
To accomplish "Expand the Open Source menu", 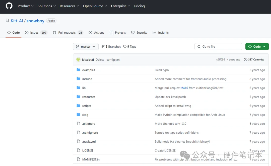I will coord(95,6).
